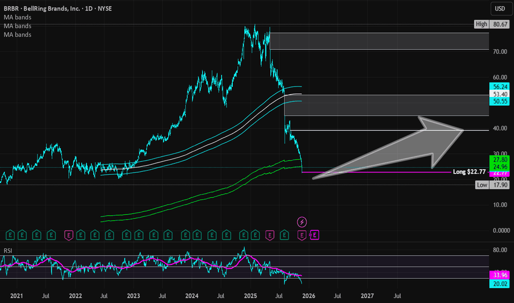Click 70.00 on the price axis
Viewport: 514px width, 303px height.
coord(500,52)
